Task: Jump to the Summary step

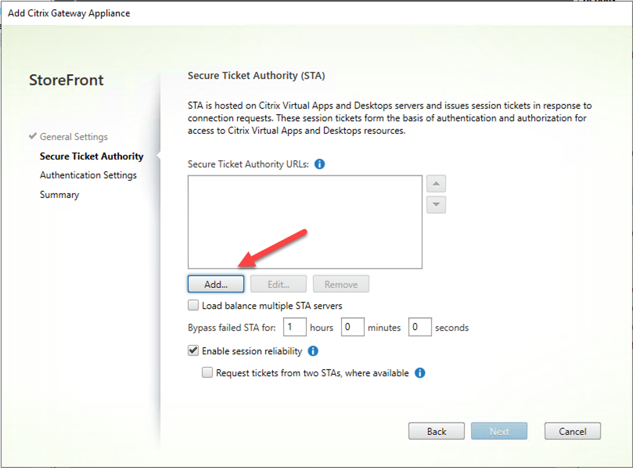Action: click(59, 195)
